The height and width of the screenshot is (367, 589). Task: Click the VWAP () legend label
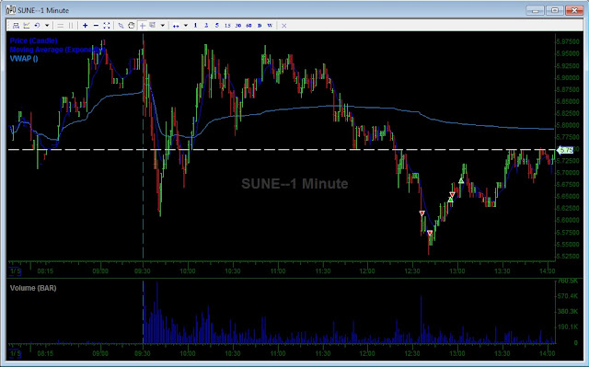[24, 59]
